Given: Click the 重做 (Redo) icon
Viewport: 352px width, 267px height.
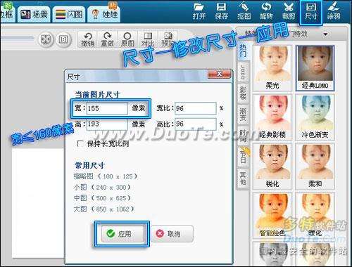Looking at the screenshot, I should [x=107, y=39].
